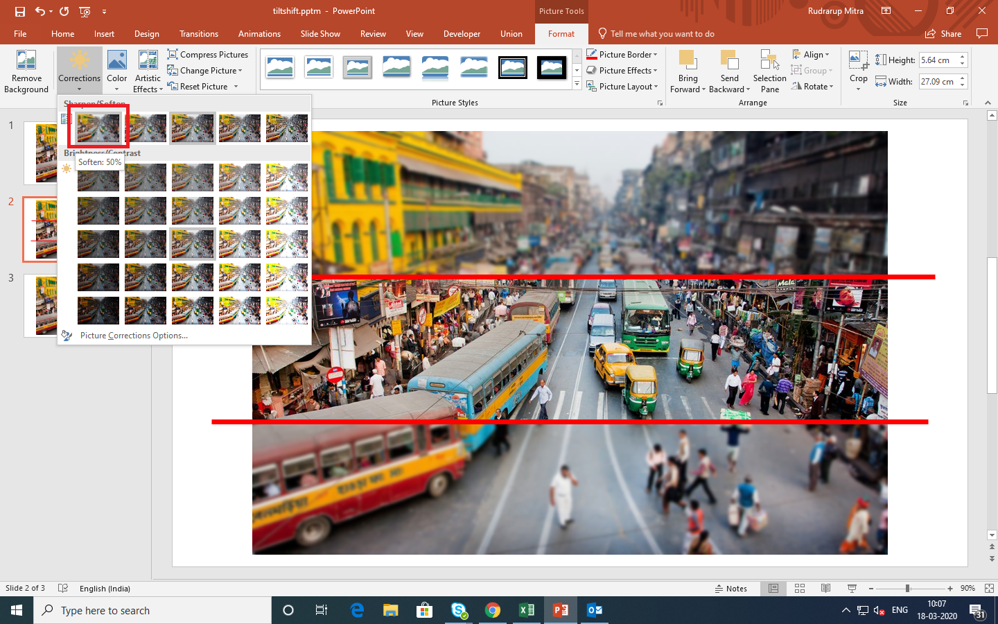Open the Comments pane icon
Screen dimensions: 998x624
pyautogui.click(x=981, y=33)
